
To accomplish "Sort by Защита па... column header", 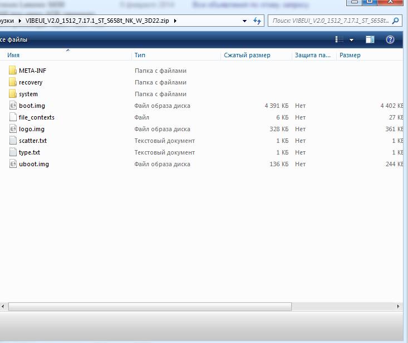I will pos(312,55).
